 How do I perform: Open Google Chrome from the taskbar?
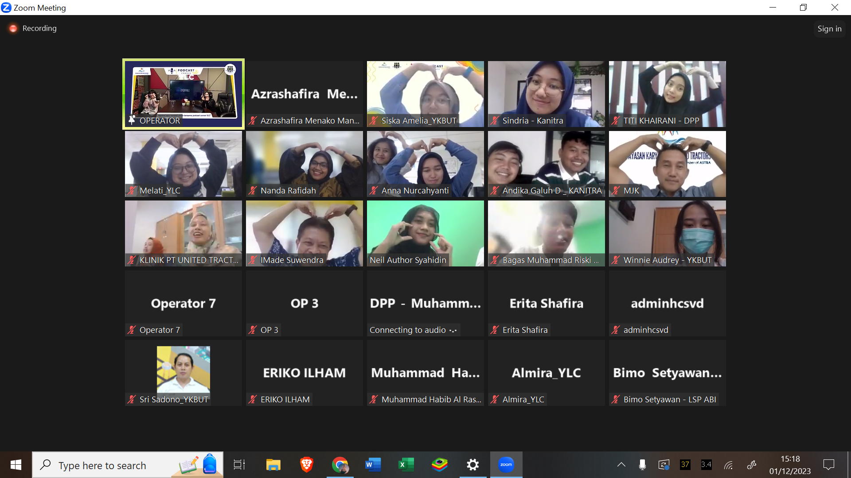pyautogui.click(x=340, y=465)
